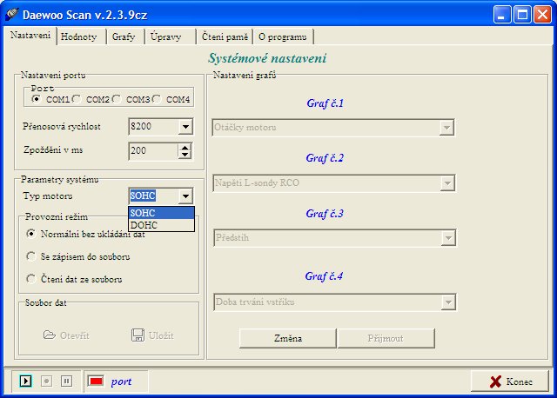Click the Graf č.1 heading

click(x=325, y=103)
